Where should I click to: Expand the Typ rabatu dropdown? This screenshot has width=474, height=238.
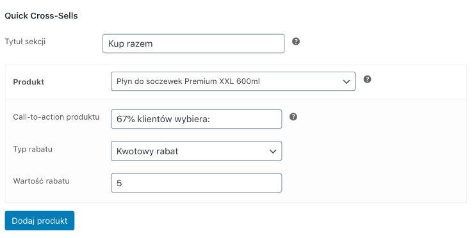click(x=197, y=151)
